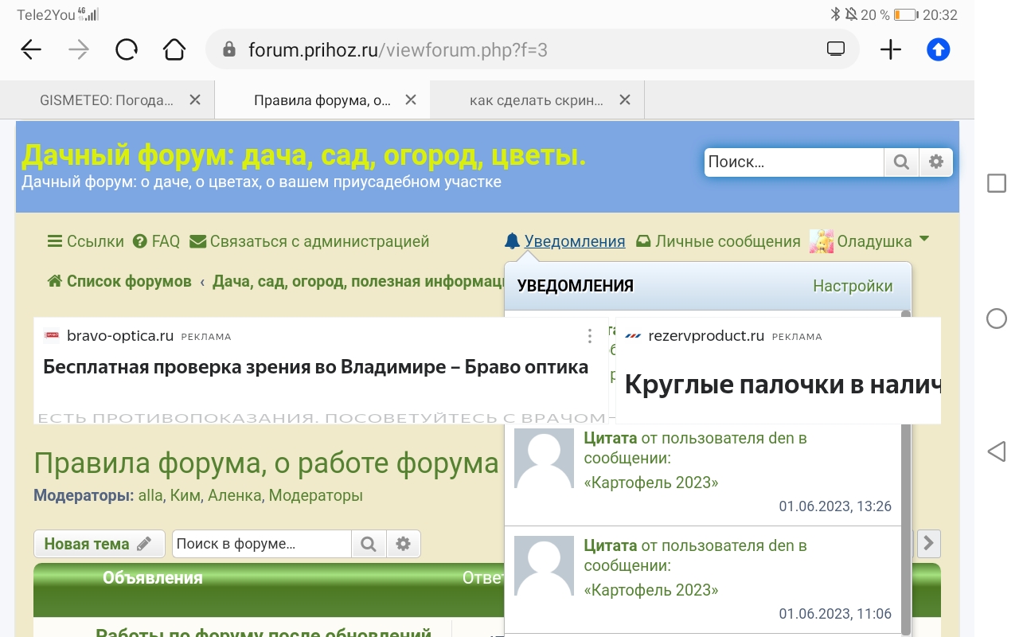Image resolution: width=1019 pixels, height=637 pixels.
Task: Open a new tab with the plus icon
Action: tap(890, 50)
